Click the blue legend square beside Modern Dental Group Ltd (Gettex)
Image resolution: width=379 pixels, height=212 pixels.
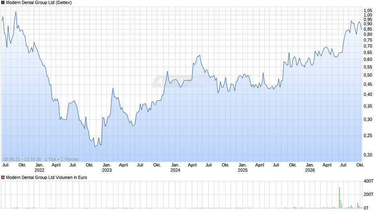[x=3, y=3]
